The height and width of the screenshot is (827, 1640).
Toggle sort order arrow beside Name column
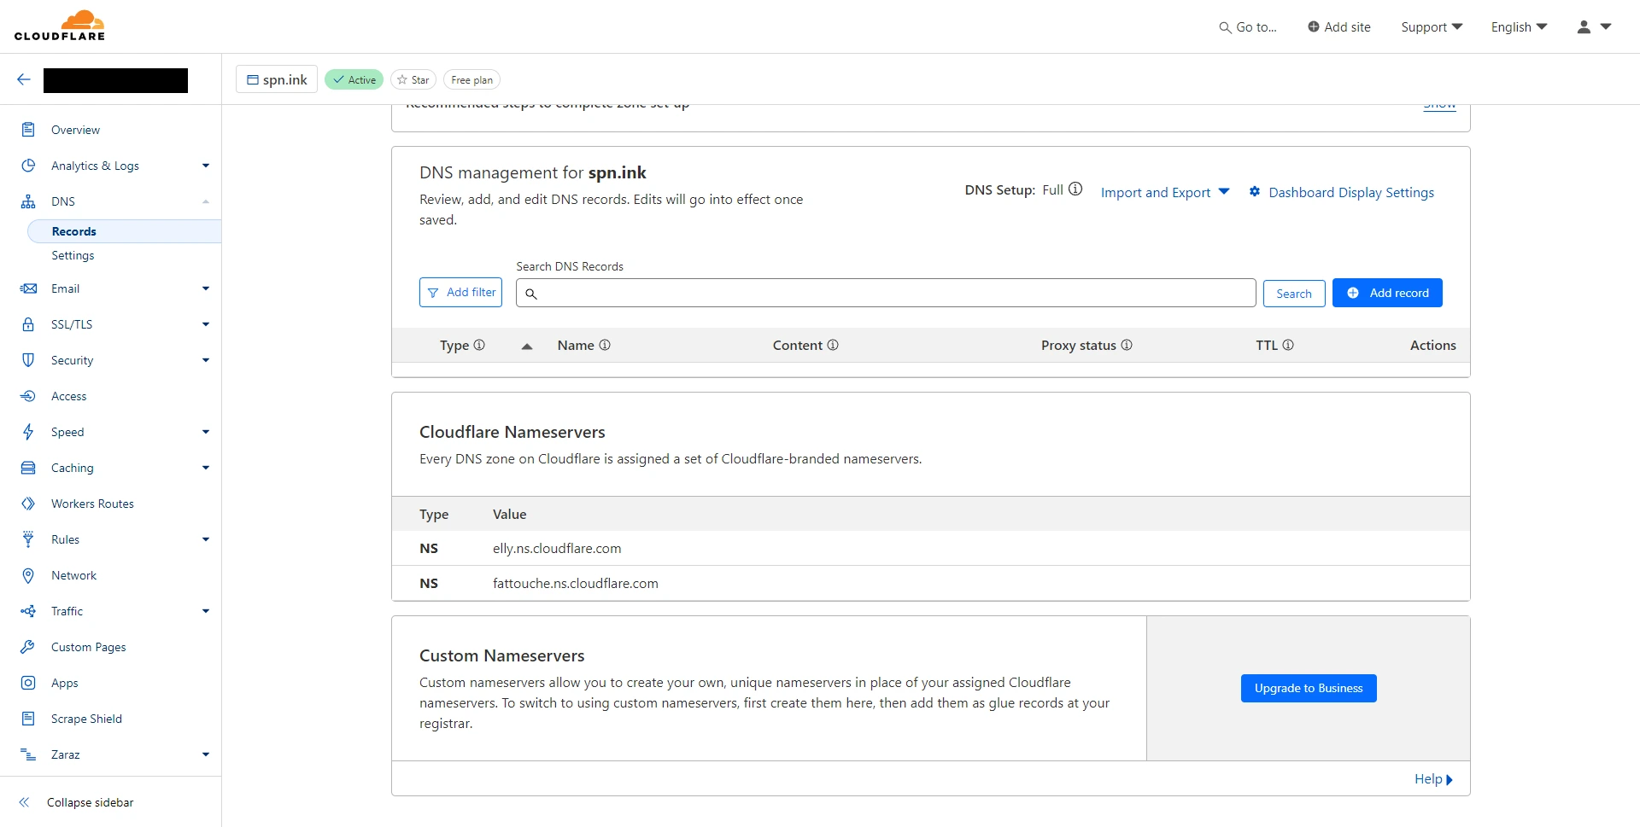[527, 346]
